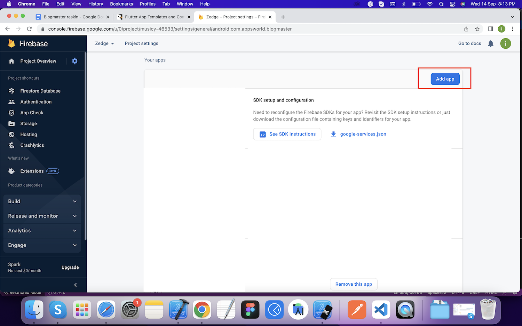Open Firestore Database from sidebar
This screenshot has height=326, width=522.
pyautogui.click(x=40, y=91)
